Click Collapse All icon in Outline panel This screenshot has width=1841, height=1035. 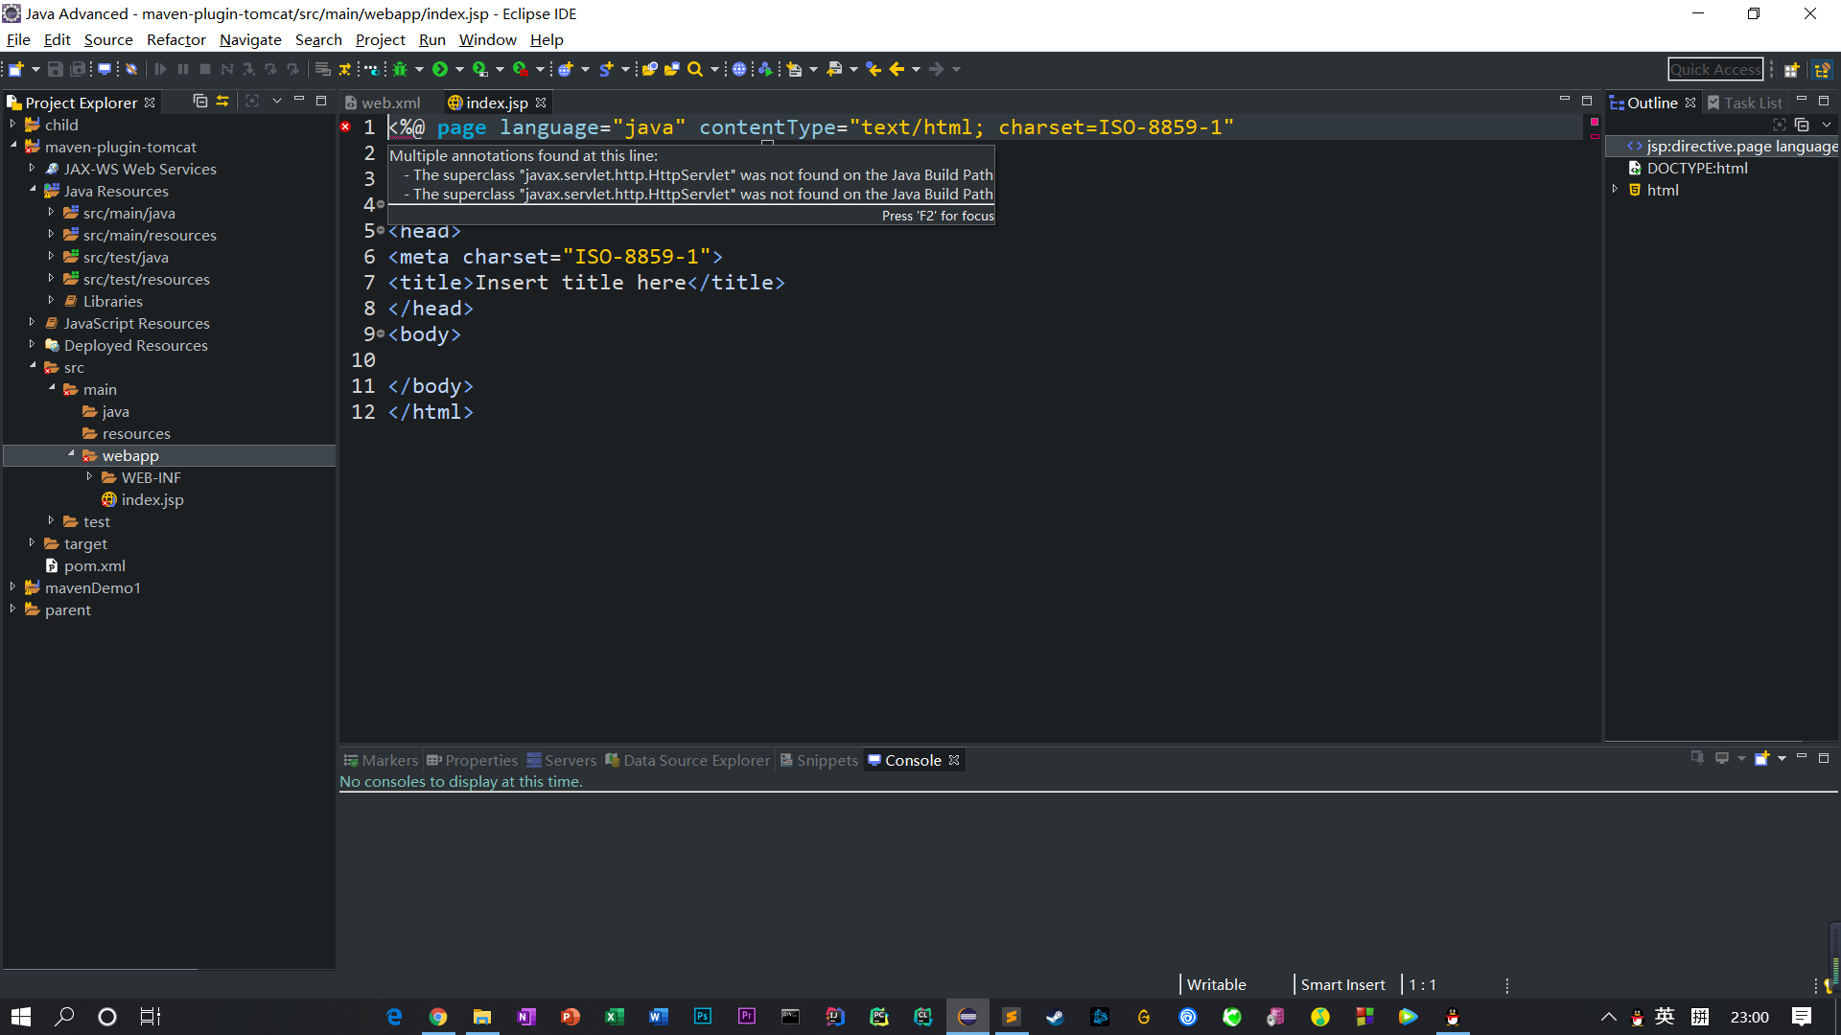coord(1802,125)
